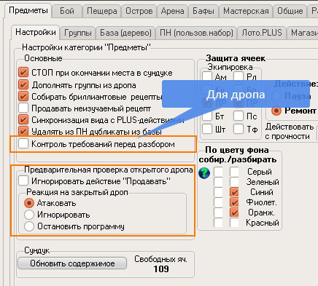This screenshot has height=286, width=318.
Task: Open the Бафы tab
Action: point(203,11)
